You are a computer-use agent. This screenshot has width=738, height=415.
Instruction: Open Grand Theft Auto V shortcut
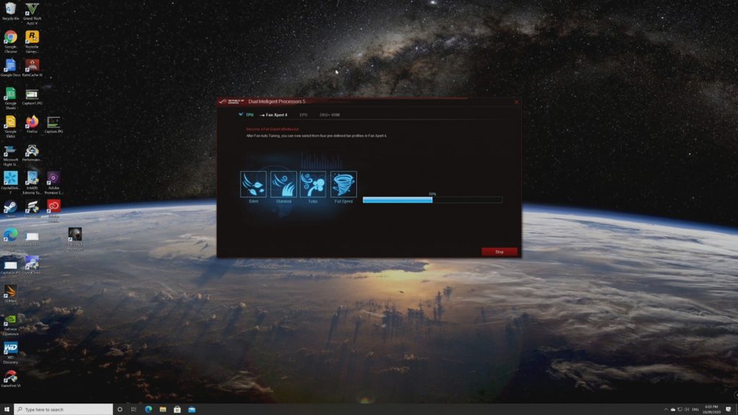point(32,14)
